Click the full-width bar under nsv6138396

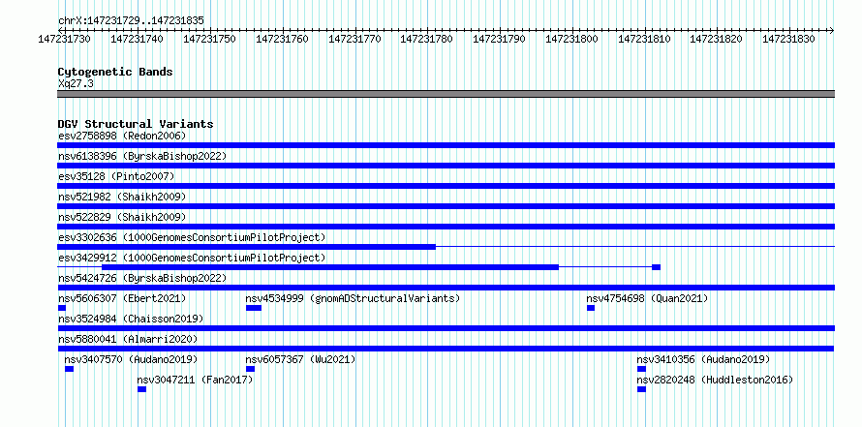click(446, 166)
